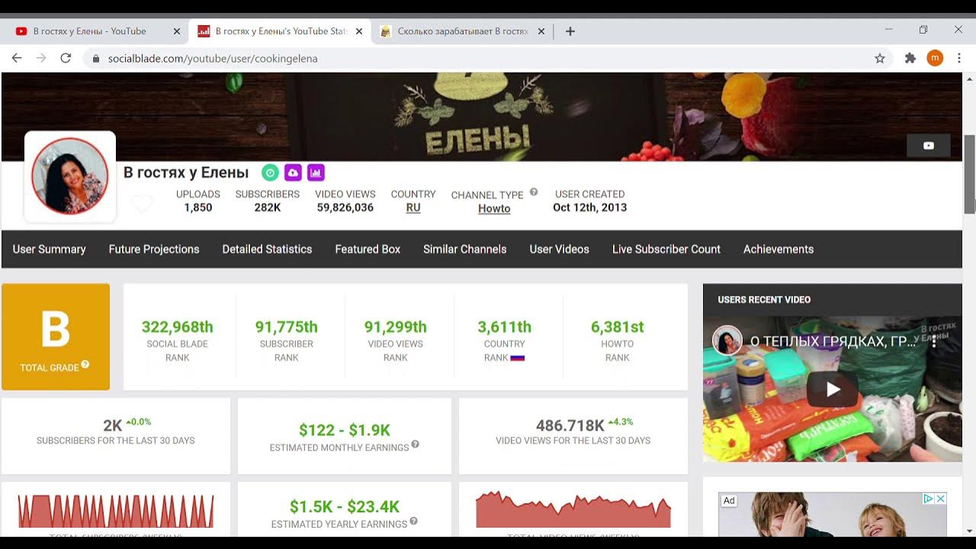The width and height of the screenshot is (976, 549).
Task: Click the channel profile picture
Action: (x=70, y=177)
